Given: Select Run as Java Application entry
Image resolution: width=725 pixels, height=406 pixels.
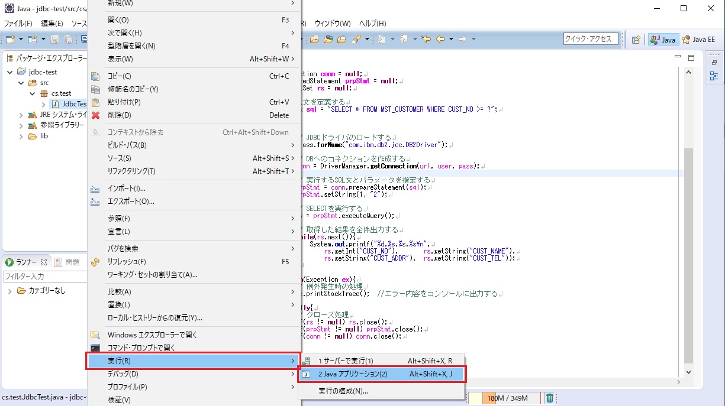Looking at the screenshot, I should [x=382, y=374].
